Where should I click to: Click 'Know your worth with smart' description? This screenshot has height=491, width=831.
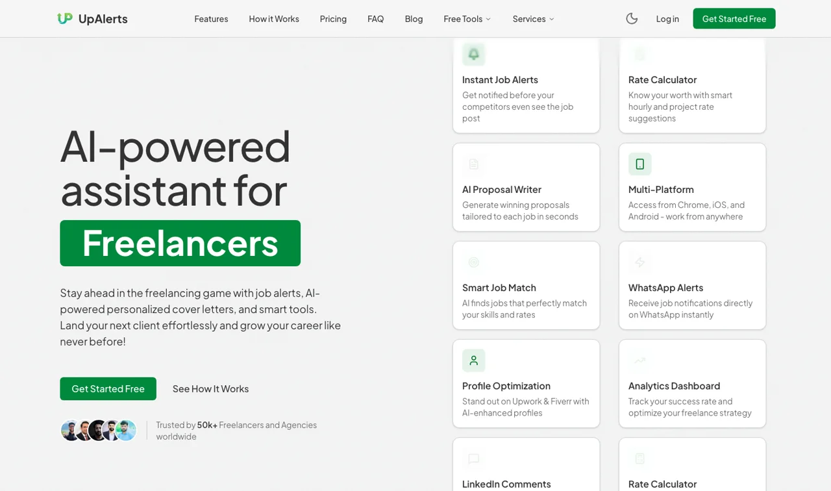(680, 107)
